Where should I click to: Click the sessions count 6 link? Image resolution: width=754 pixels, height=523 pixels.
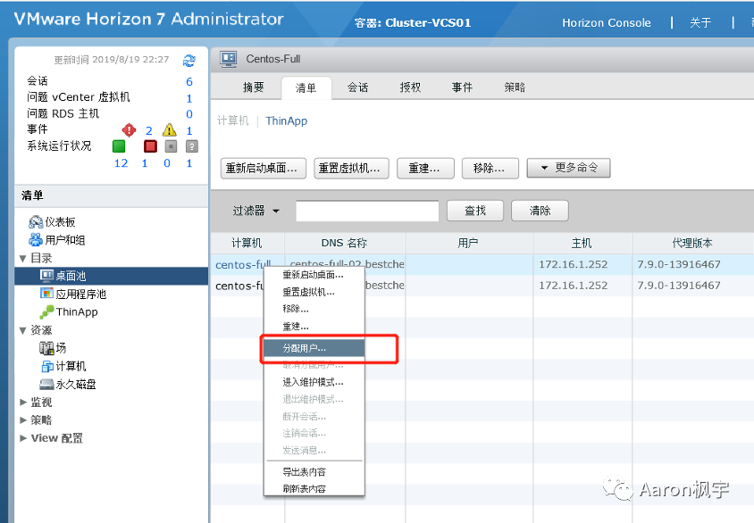(x=189, y=81)
